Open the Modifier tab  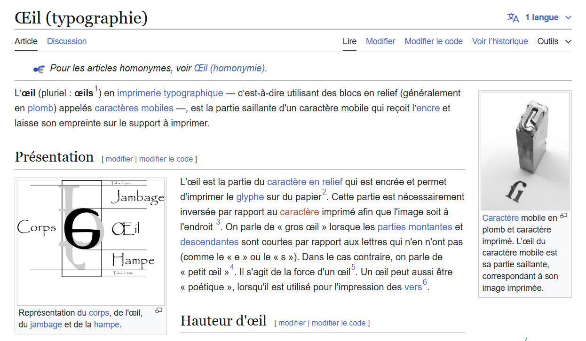[x=380, y=41]
